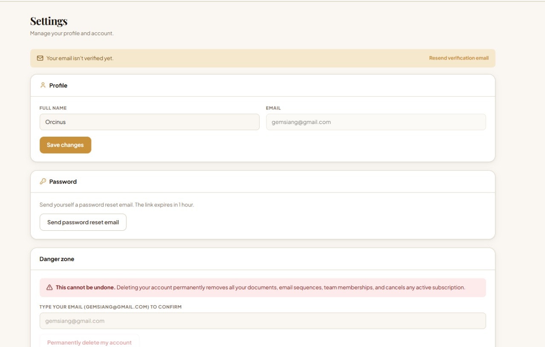The image size is (545, 347).
Task: Save changes to profile
Action: (65, 145)
